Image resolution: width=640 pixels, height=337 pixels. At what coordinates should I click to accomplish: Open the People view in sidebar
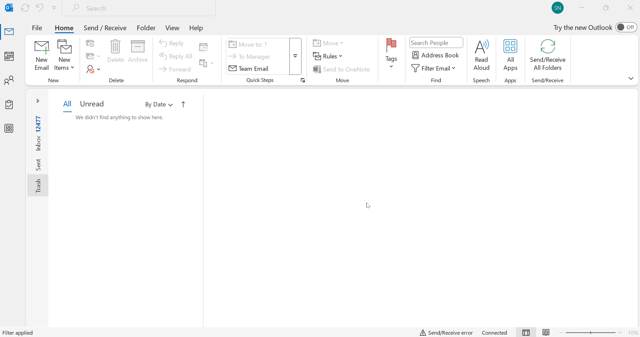[x=9, y=80]
